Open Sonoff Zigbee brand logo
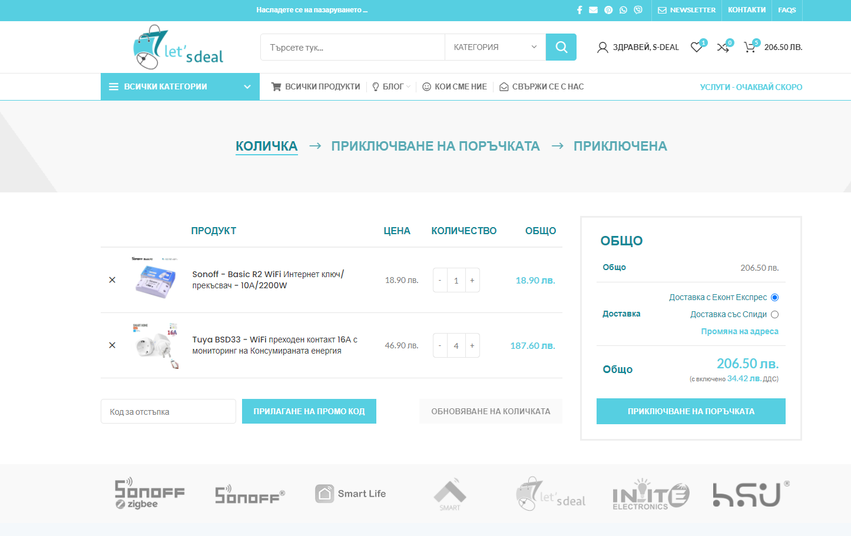 [150, 493]
